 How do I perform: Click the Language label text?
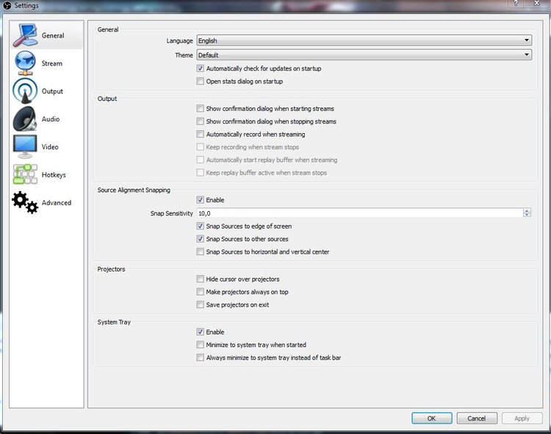[179, 41]
